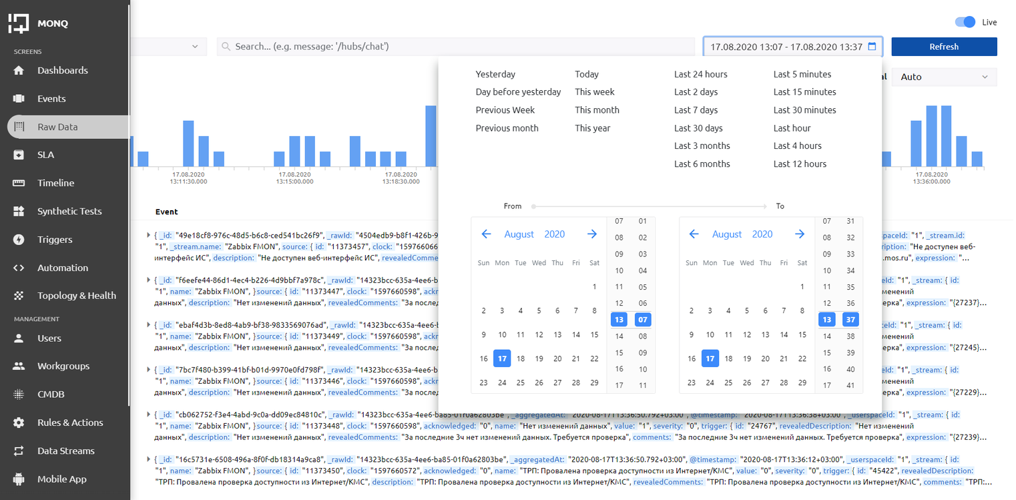Click the Events icon in sidebar
This screenshot has width=1016, height=500.
point(19,99)
